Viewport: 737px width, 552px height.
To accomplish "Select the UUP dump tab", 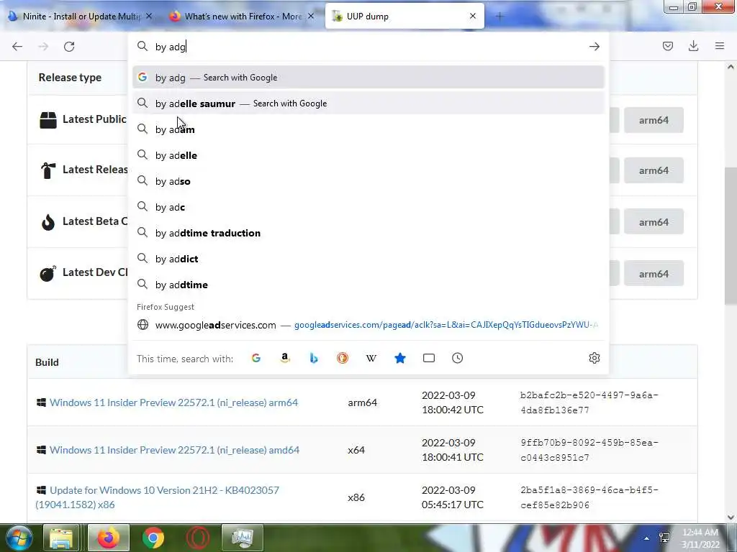I will click(404, 16).
